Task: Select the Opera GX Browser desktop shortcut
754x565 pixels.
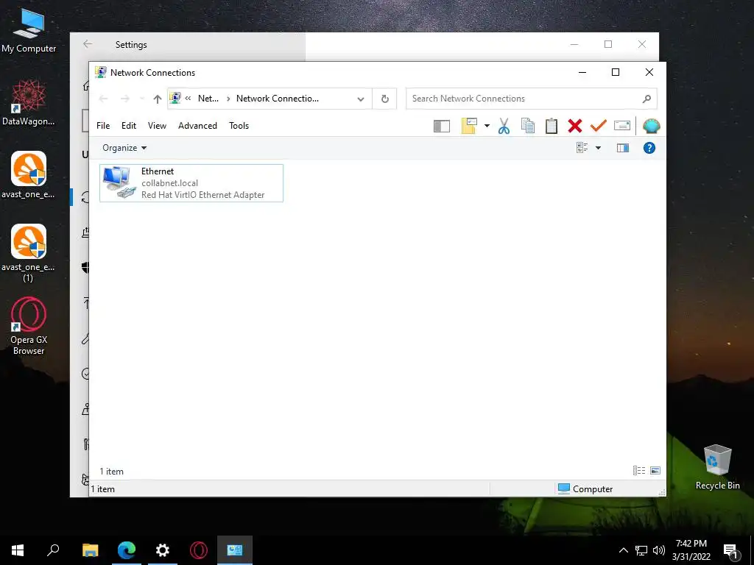Action: pyautogui.click(x=29, y=326)
